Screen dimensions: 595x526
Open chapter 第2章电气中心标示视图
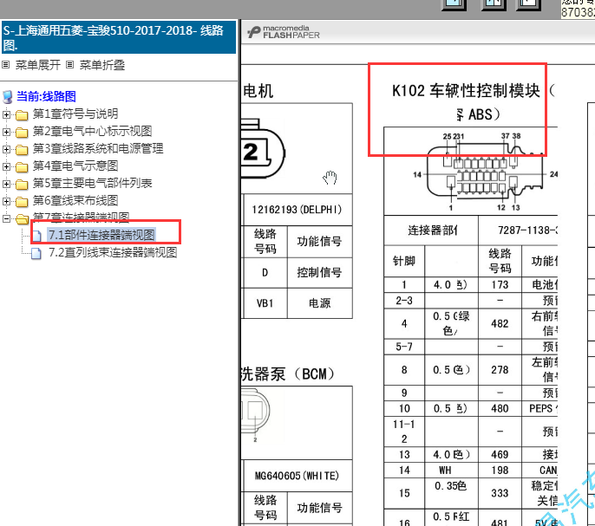click(92, 131)
